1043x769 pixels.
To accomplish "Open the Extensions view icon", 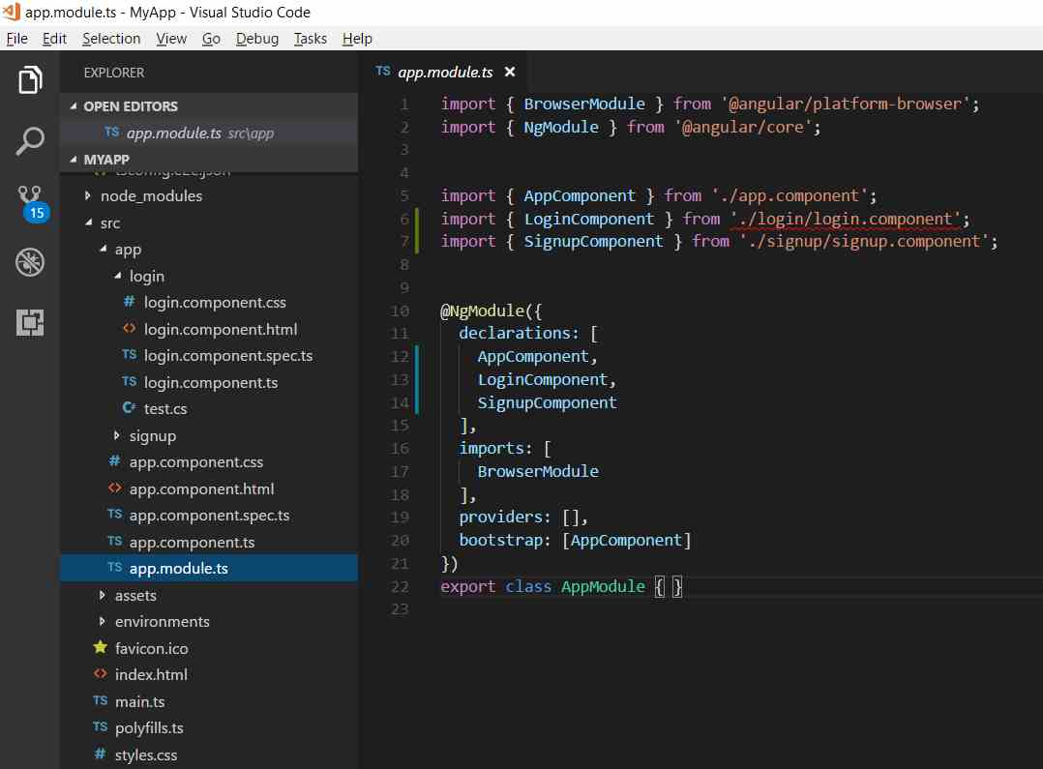I will point(29,322).
